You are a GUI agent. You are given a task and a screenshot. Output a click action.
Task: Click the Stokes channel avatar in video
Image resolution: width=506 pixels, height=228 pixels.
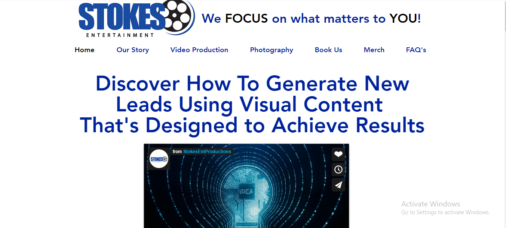159,159
